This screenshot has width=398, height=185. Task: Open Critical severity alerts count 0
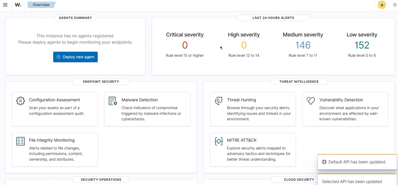click(x=185, y=45)
